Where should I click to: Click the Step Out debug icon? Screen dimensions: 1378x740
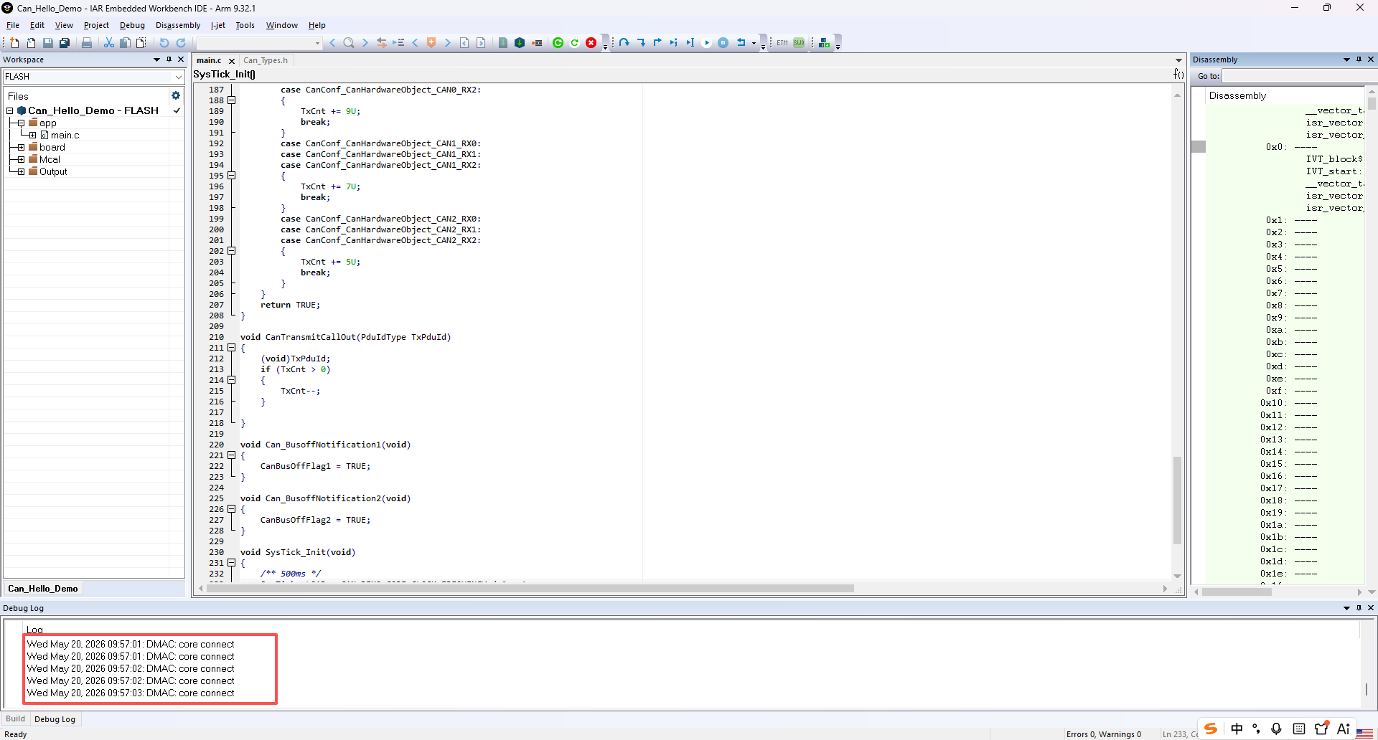[x=657, y=43]
